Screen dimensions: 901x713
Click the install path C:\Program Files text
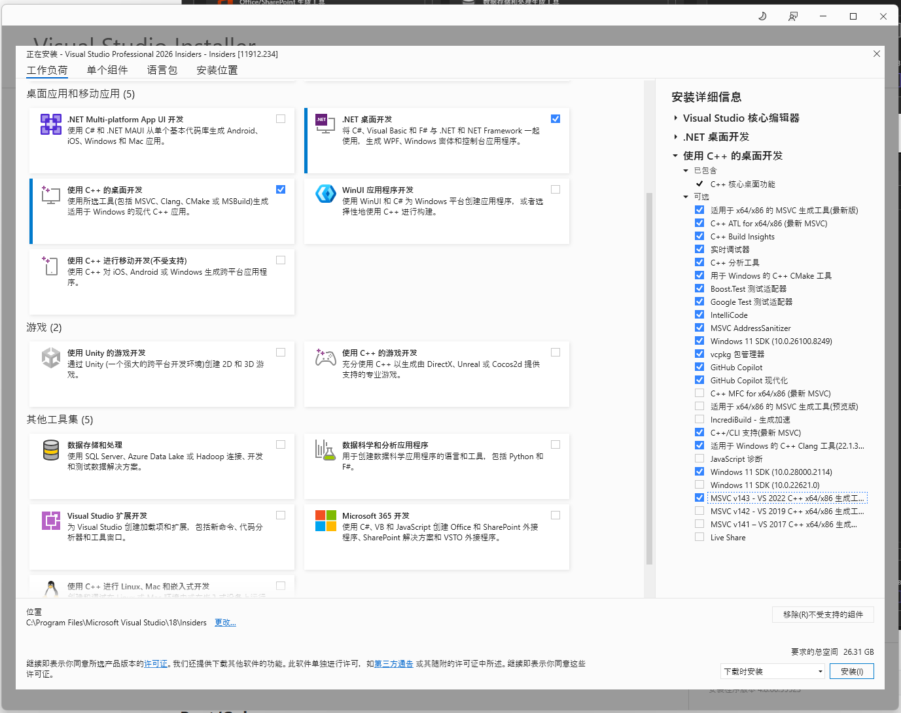(x=116, y=623)
